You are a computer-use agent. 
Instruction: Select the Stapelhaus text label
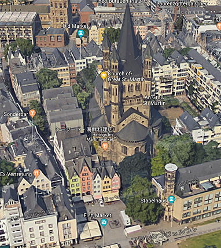pos(153,200)
